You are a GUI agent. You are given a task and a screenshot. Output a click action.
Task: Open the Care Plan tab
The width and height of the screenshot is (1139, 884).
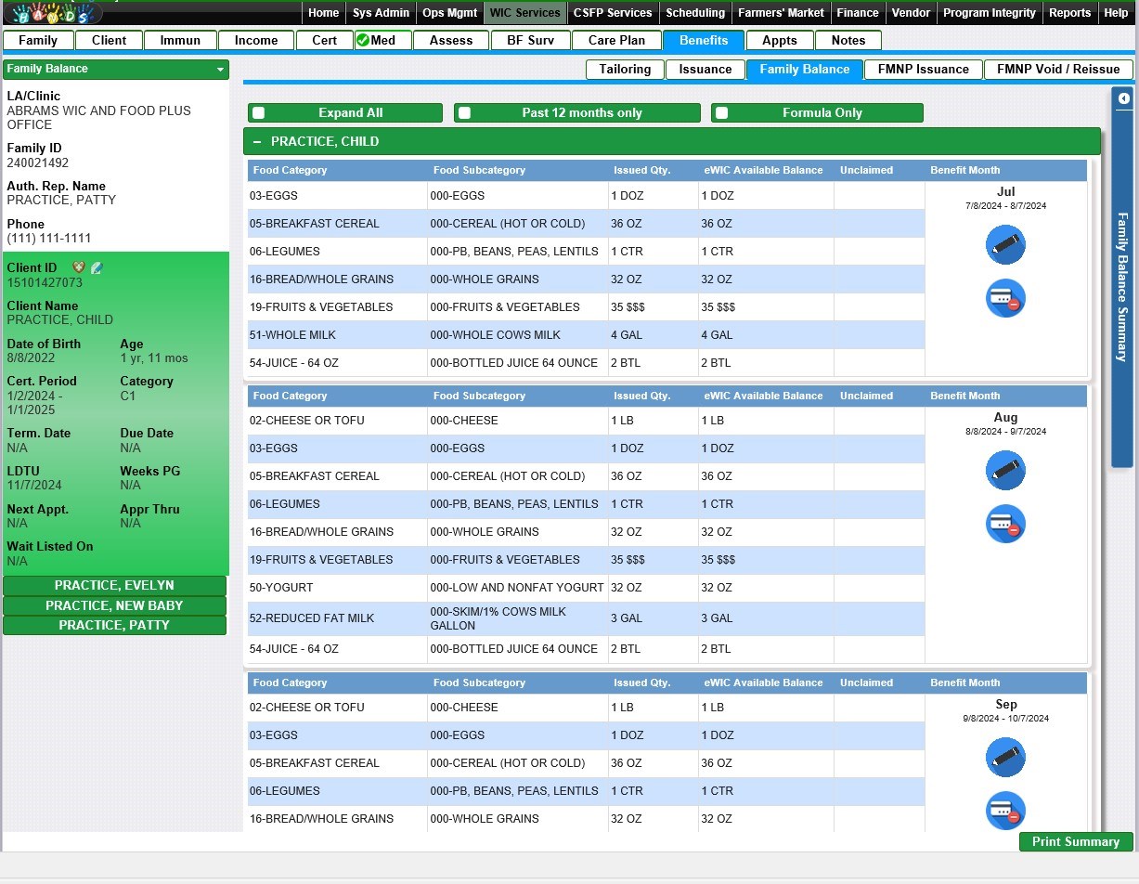click(x=616, y=41)
